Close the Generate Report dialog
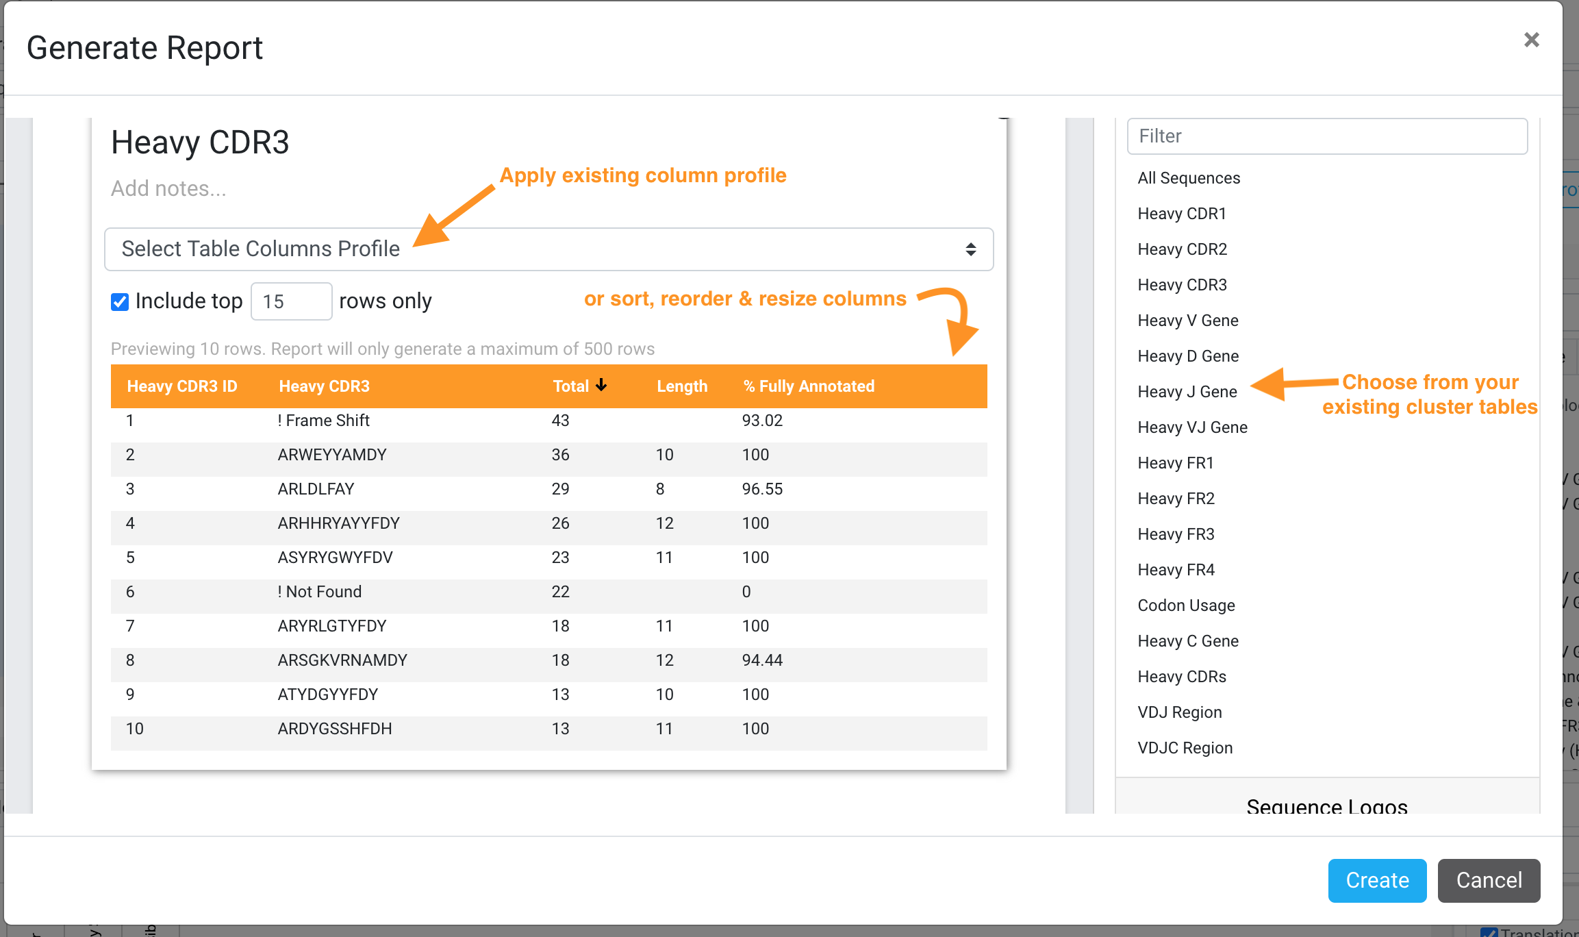 pos(1532,40)
